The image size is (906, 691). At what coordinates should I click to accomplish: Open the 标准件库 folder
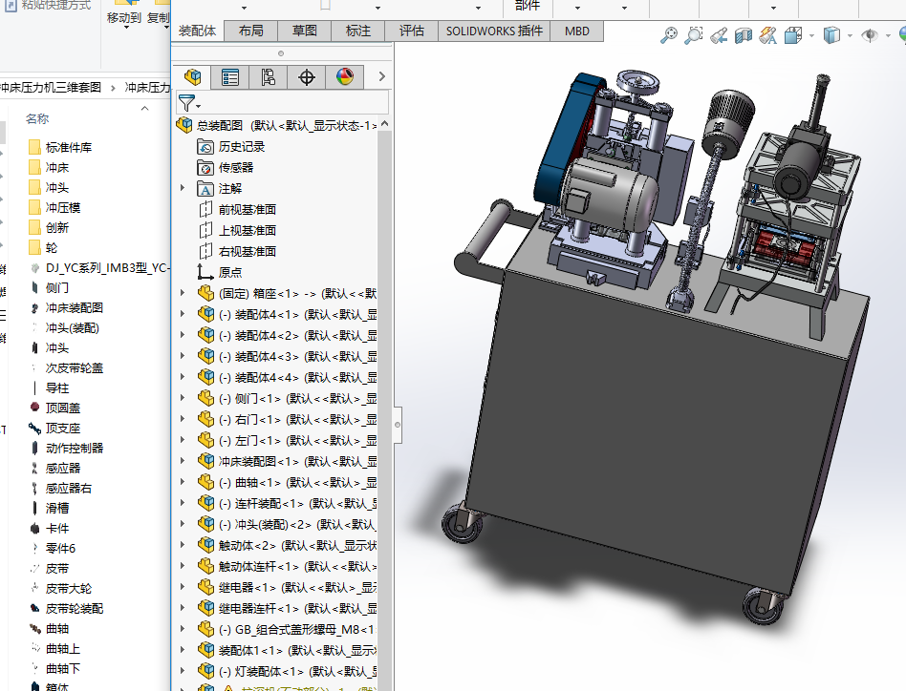click(x=68, y=148)
